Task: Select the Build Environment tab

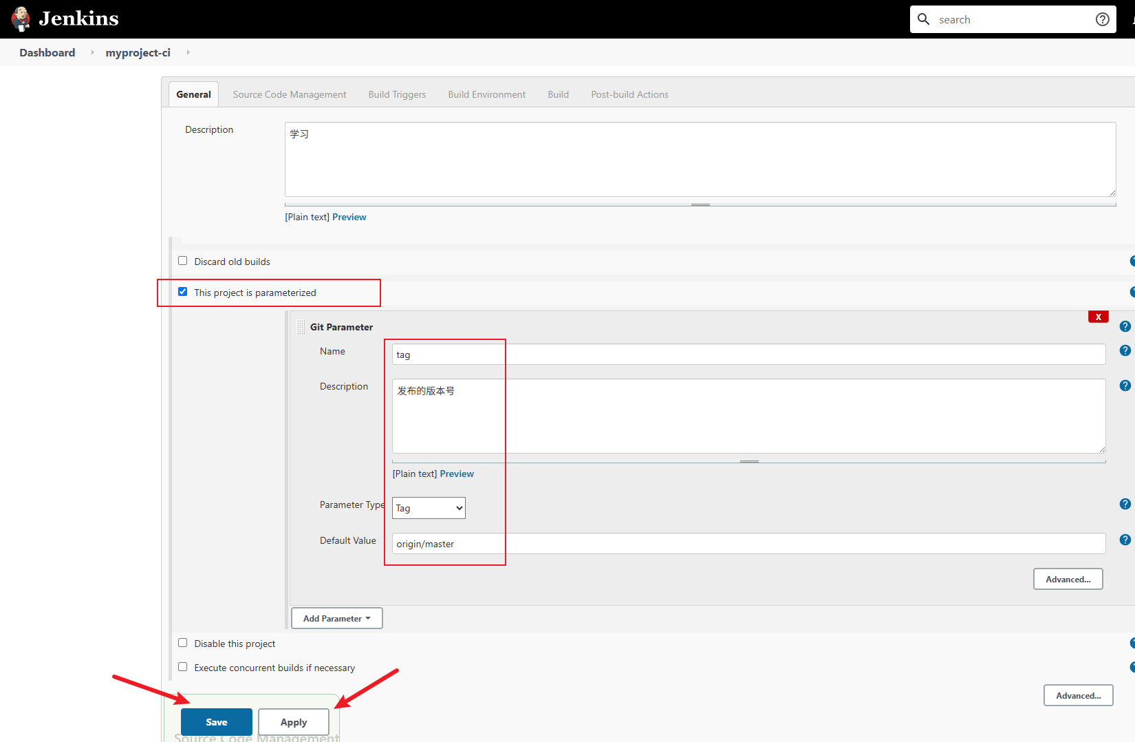Action: (x=487, y=94)
